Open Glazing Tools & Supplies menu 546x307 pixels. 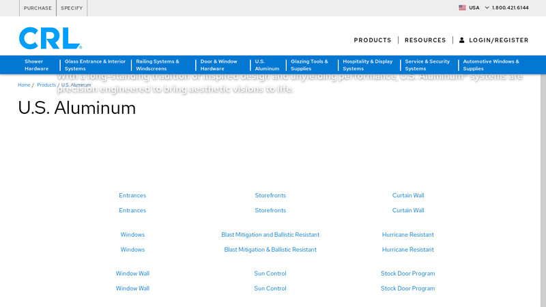tap(310, 65)
